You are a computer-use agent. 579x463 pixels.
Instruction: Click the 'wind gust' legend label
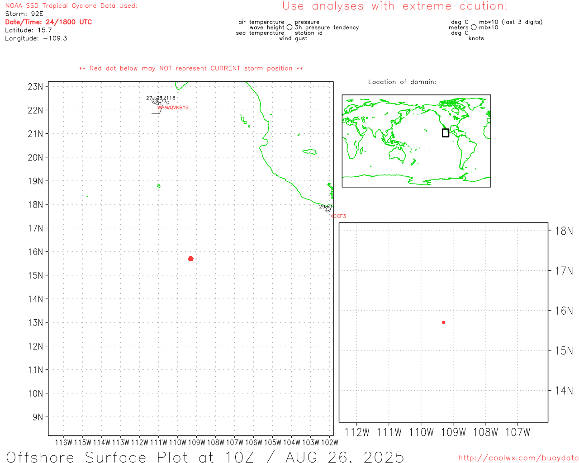tap(293, 38)
